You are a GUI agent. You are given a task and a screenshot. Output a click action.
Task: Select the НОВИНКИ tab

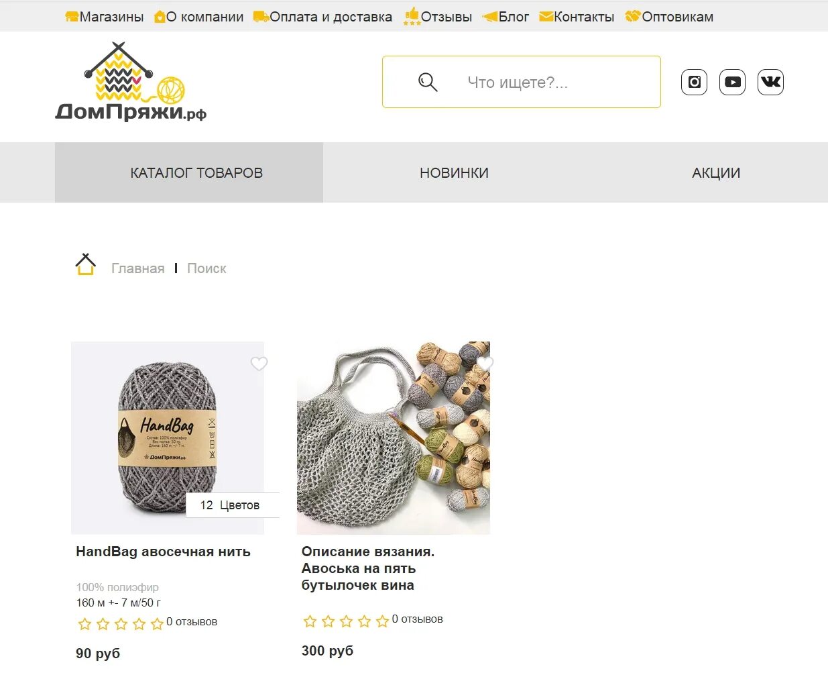coord(454,172)
